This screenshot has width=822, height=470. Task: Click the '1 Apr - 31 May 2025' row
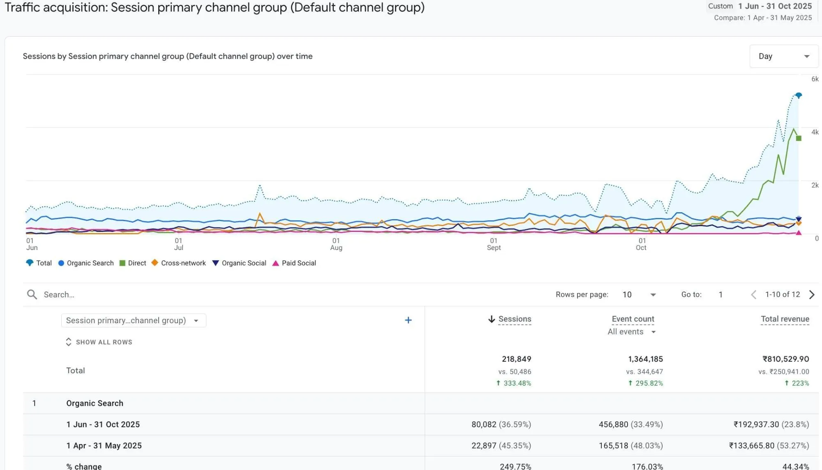point(421,446)
